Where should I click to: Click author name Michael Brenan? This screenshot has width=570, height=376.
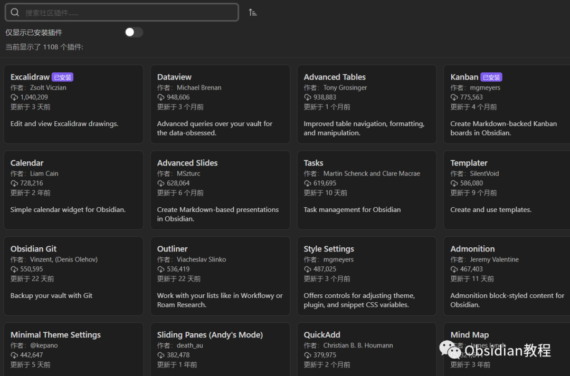click(x=199, y=88)
